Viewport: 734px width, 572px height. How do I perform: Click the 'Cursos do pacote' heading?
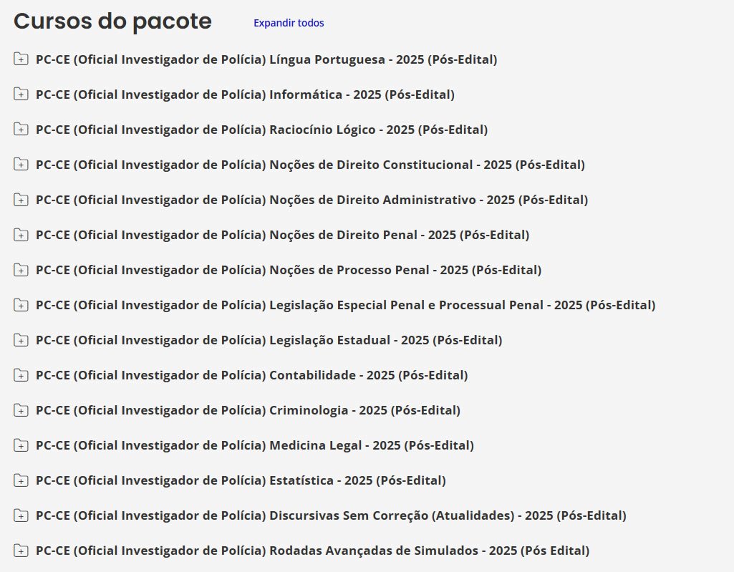click(x=112, y=21)
